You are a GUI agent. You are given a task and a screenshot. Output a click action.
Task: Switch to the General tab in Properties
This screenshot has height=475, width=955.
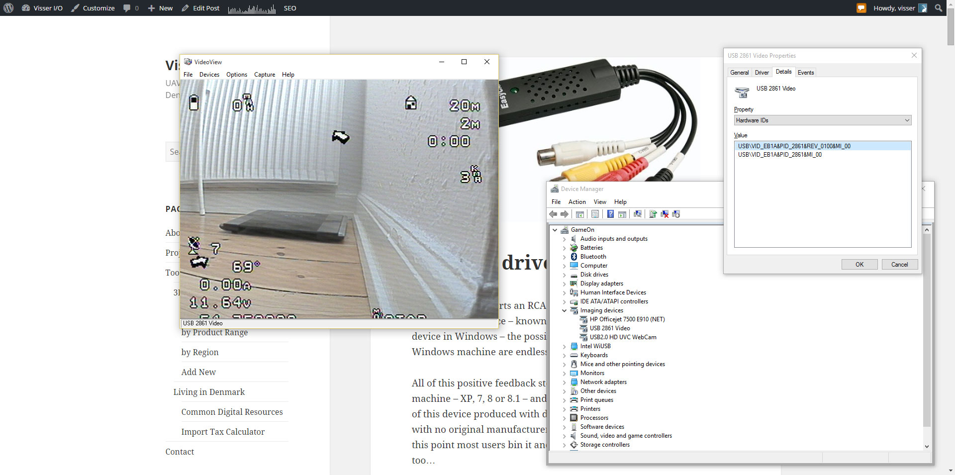[739, 73]
